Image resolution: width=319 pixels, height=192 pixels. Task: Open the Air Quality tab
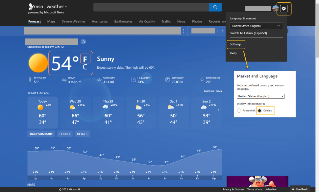(x=147, y=21)
